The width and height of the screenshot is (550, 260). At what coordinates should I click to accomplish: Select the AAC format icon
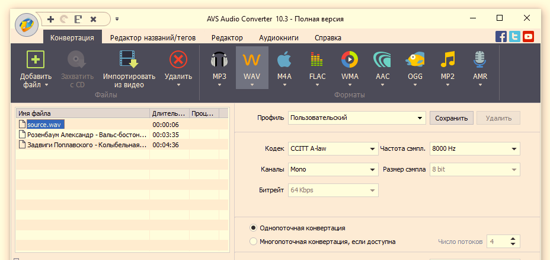coord(382,59)
